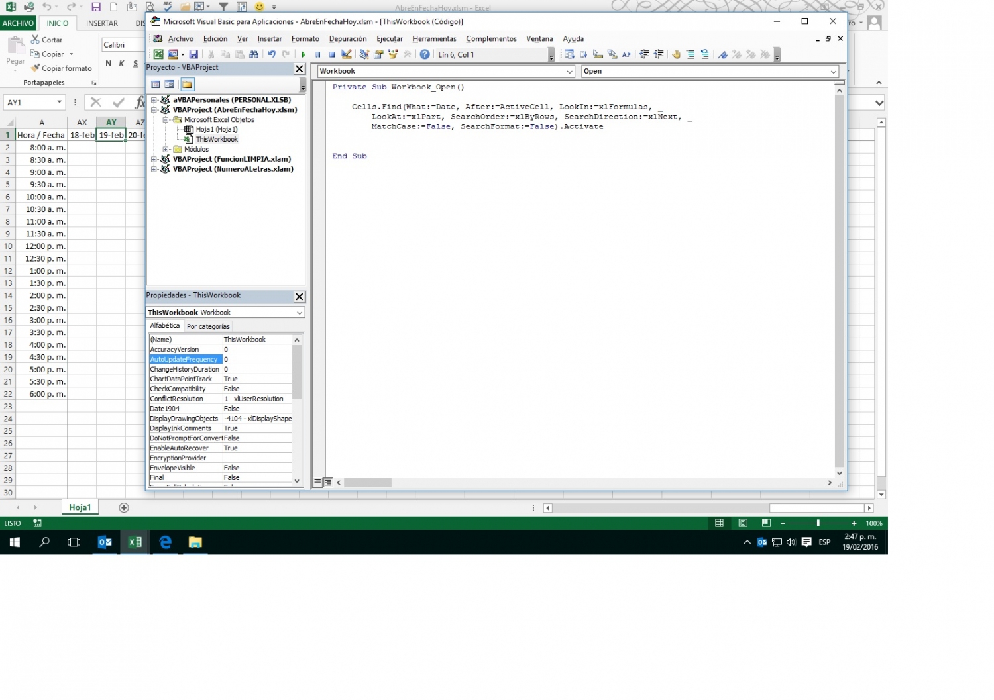Save the VBA project with floppy icon
This screenshot has width=994, height=700.
pyautogui.click(x=193, y=54)
